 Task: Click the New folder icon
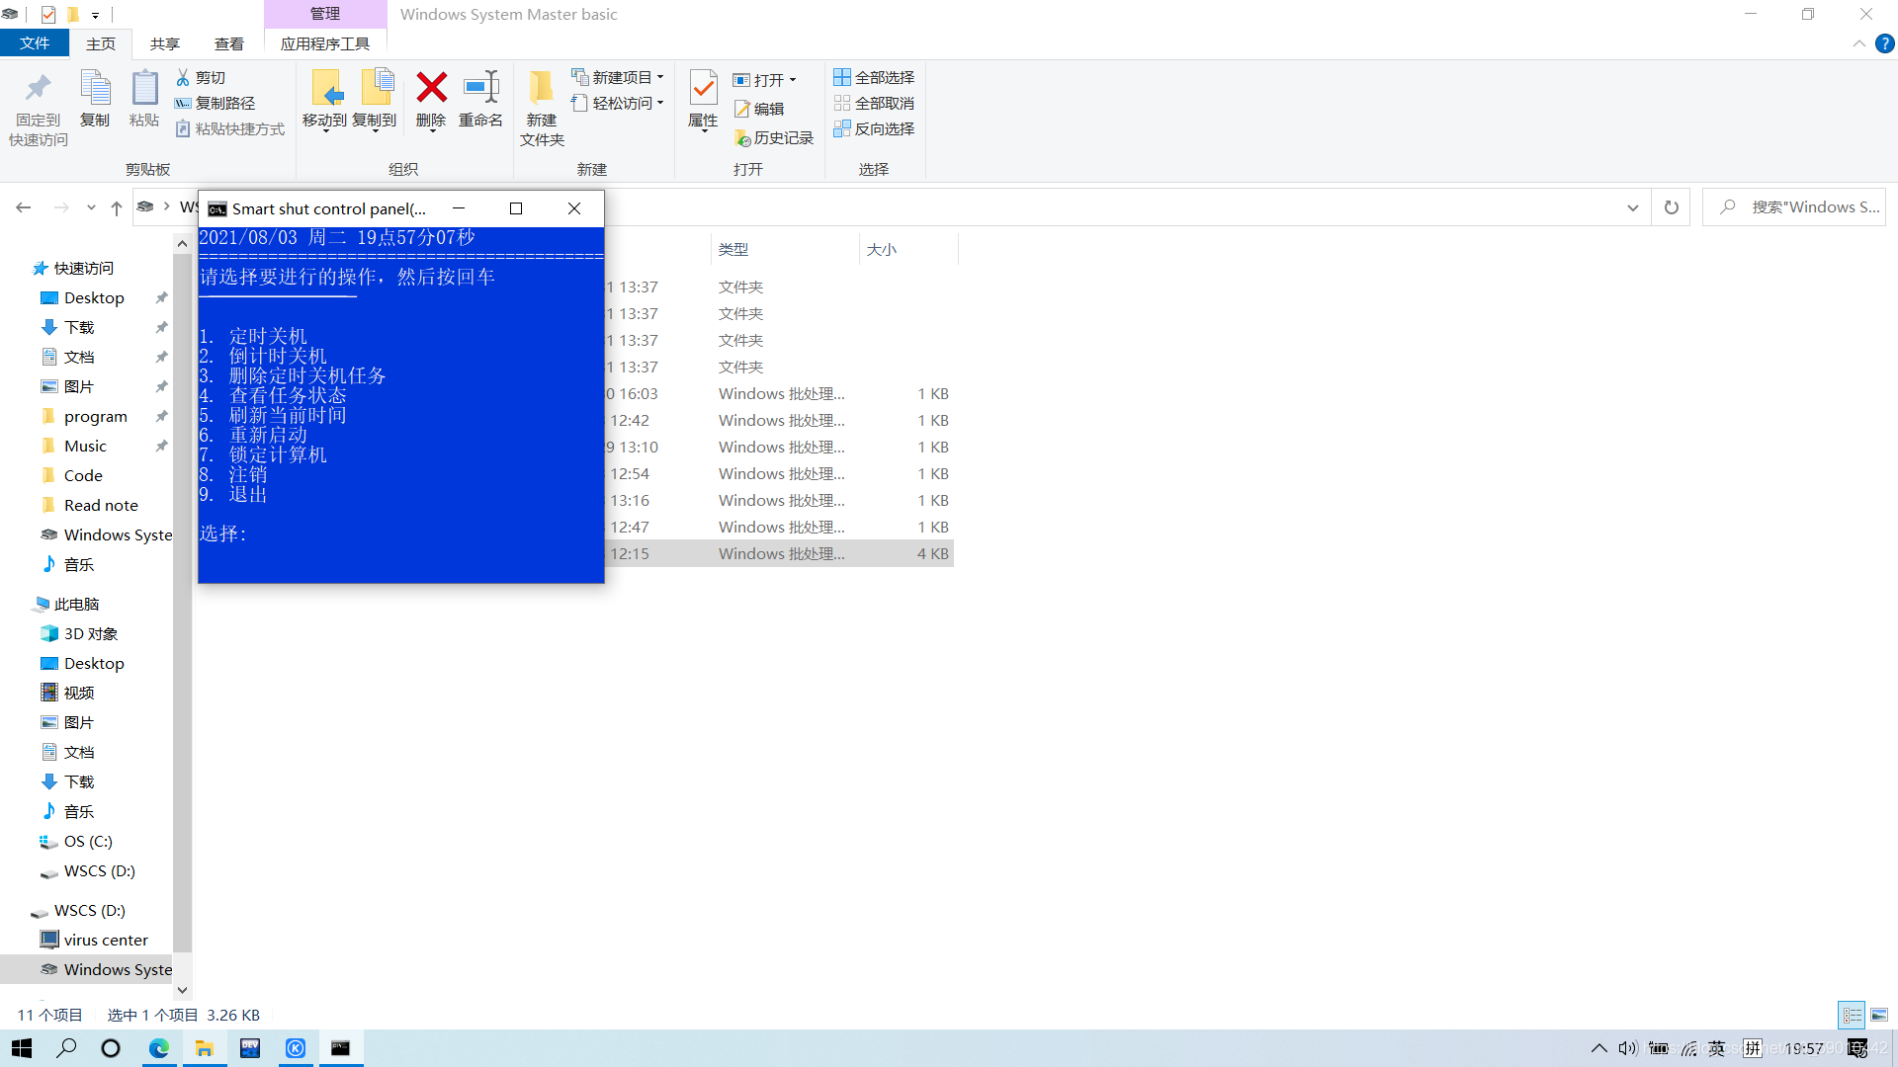coord(541,89)
